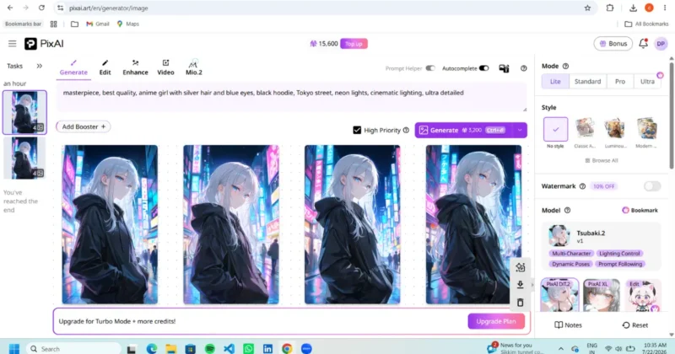Select Lite mode
Viewport: 675px width, 354px height.
[555, 81]
